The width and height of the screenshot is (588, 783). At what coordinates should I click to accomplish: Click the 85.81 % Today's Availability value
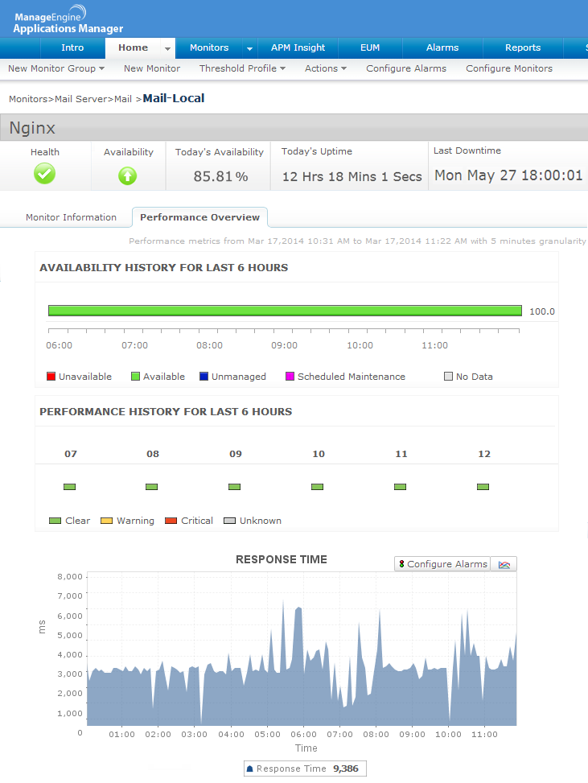point(220,177)
